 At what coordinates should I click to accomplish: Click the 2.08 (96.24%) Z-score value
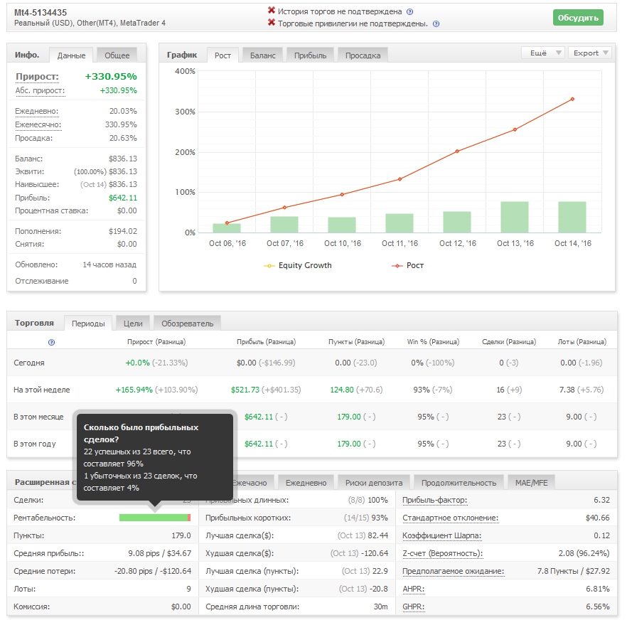(x=584, y=553)
